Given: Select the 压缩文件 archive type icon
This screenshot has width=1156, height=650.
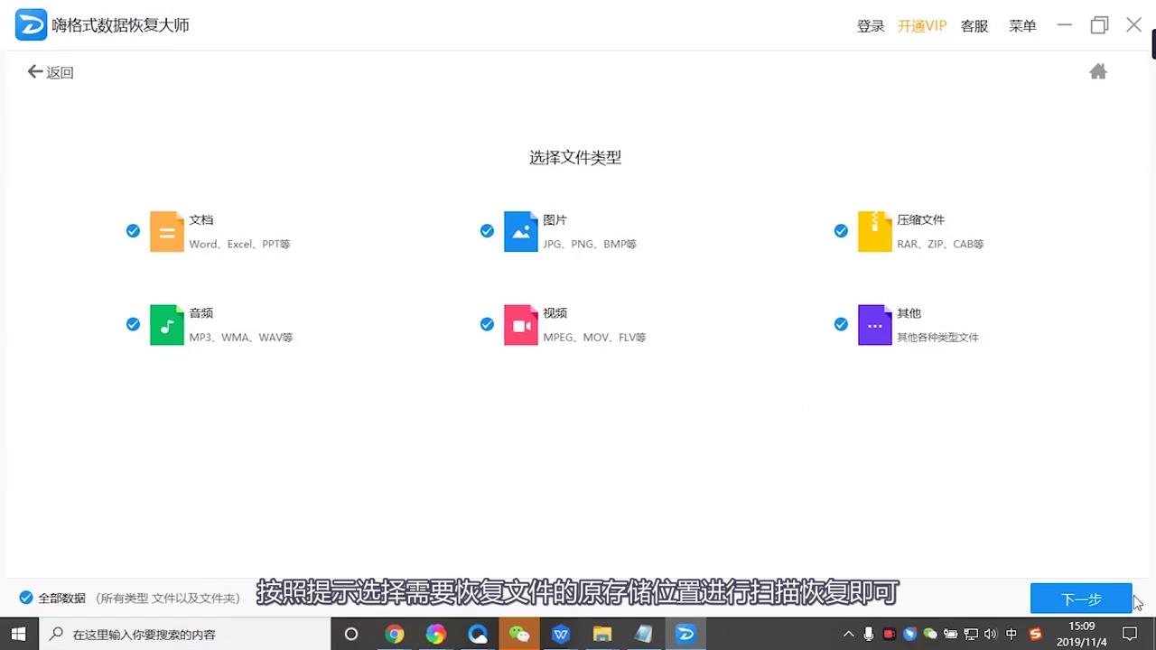Looking at the screenshot, I should 875,231.
